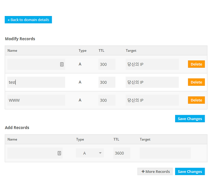Viewport: 213px width, 181px height.
Task: Open the record Type dropdown showing A
Action: click(90, 153)
